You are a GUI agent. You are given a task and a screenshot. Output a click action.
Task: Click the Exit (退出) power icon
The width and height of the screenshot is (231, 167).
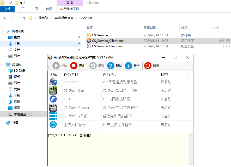pos(148,66)
